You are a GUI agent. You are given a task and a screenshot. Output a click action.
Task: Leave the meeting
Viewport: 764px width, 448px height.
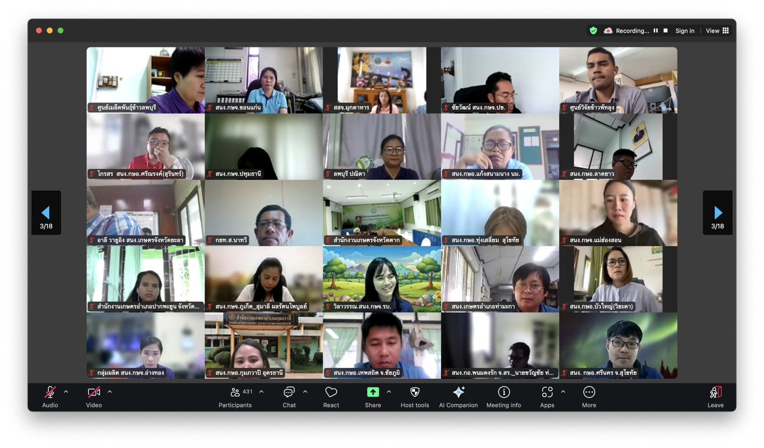715,396
